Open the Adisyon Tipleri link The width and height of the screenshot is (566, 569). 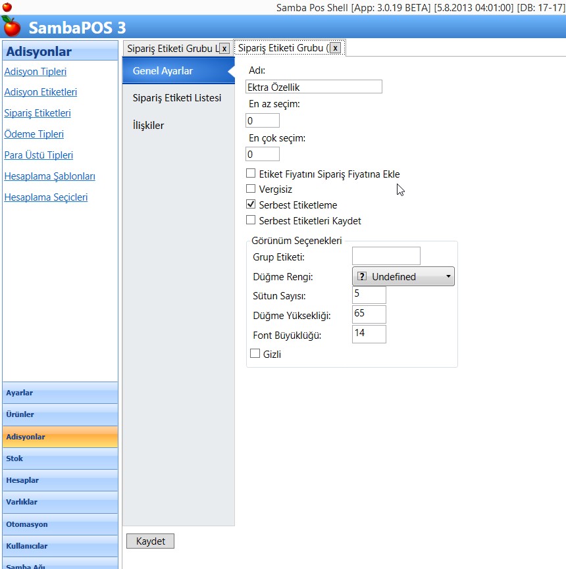coord(35,72)
